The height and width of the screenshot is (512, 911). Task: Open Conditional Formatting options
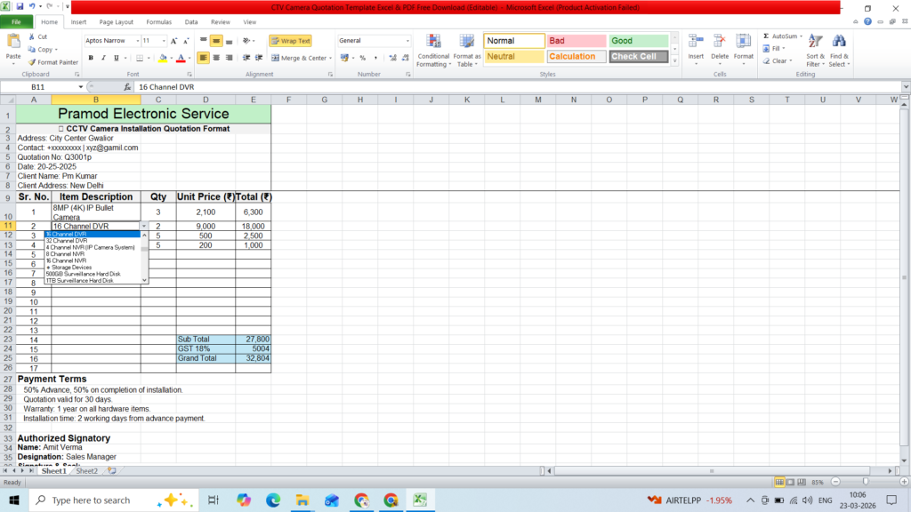pyautogui.click(x=433, y=51)
